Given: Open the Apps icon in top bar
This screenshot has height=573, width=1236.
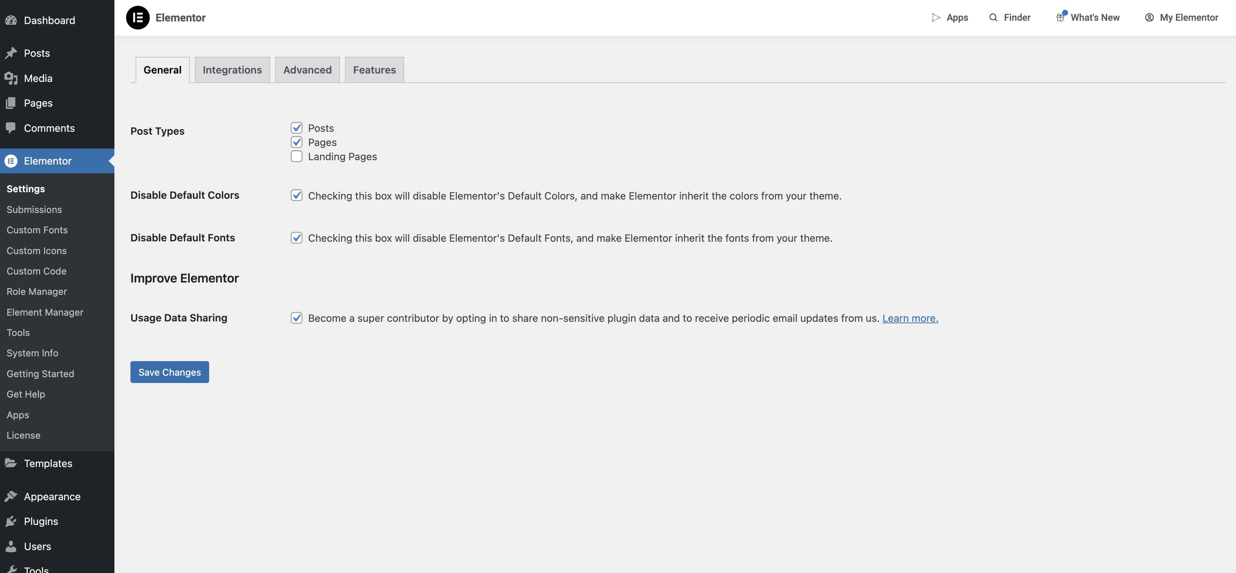Looking at the screenshot, I should [936, 18].
